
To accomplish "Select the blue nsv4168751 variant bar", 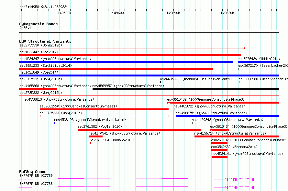I will 227,116.
